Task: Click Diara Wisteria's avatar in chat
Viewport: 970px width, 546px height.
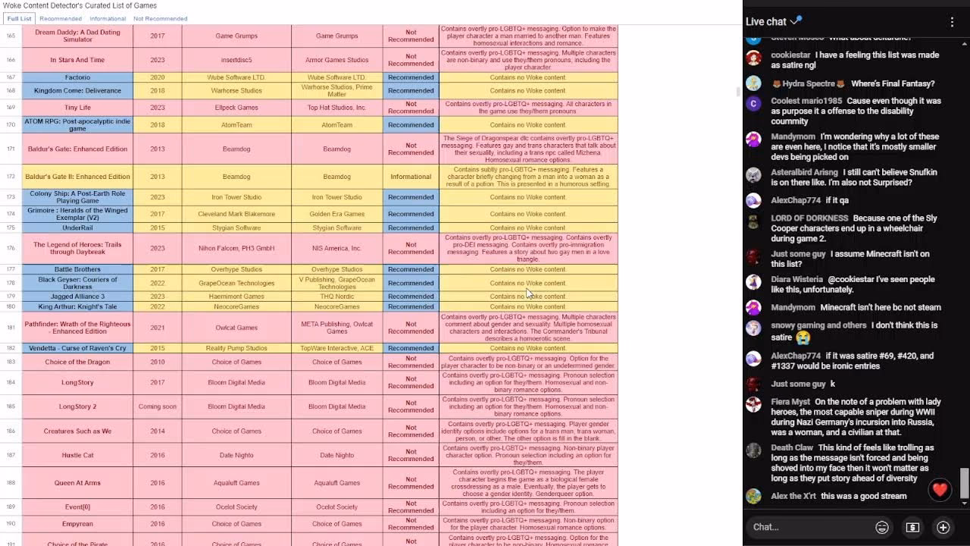Action: pyautogui.click(x=753, y=282)
